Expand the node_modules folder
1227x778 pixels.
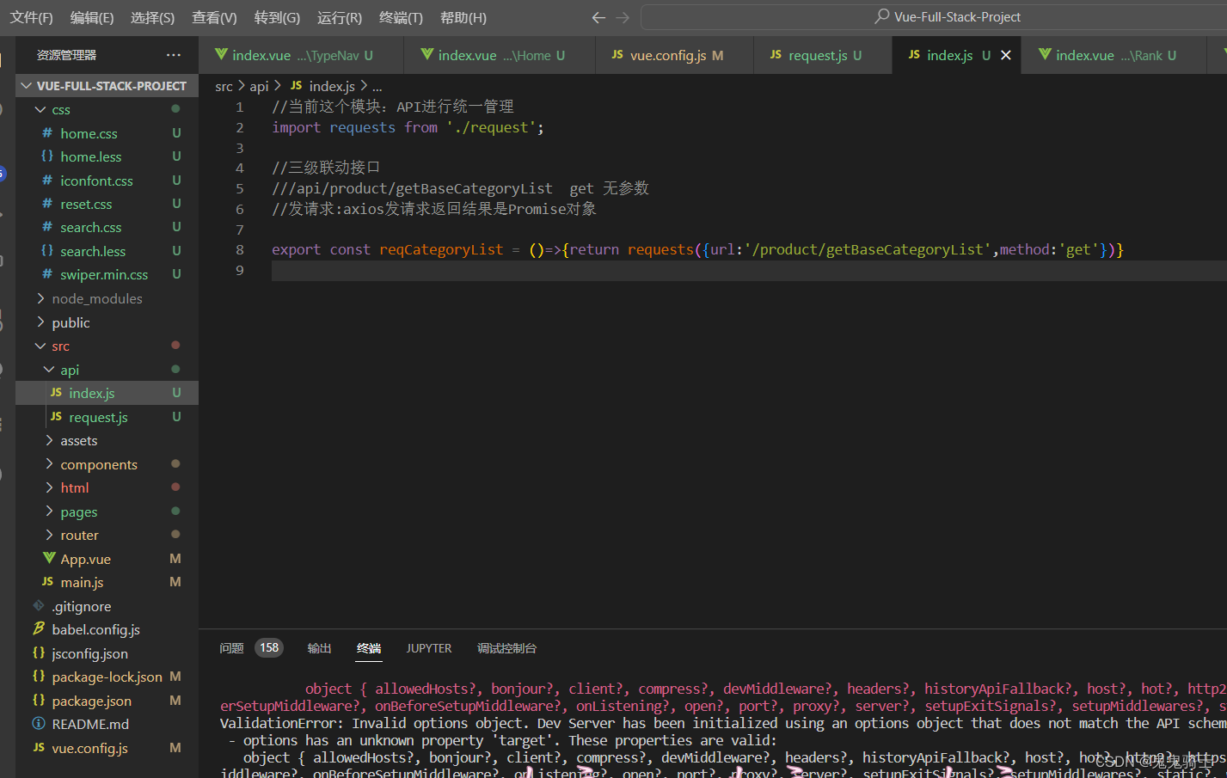pyautogui.click(x=40, y=298)
